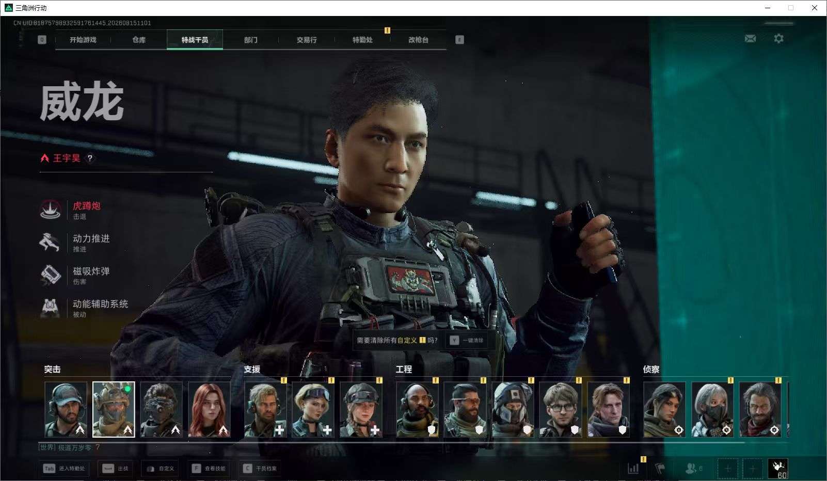Click the E next-tab key icon

[459, 40]
